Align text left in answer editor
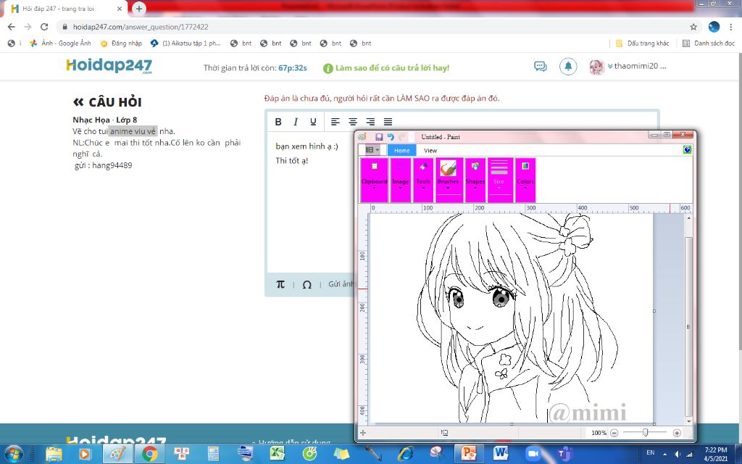Image resolution: width=742 pixels, height=464 pixels. click(335, 122)
